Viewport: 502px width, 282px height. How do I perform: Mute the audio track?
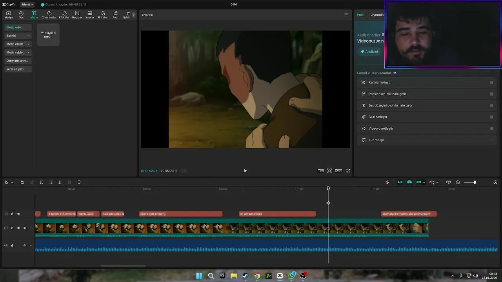[25, 246]
